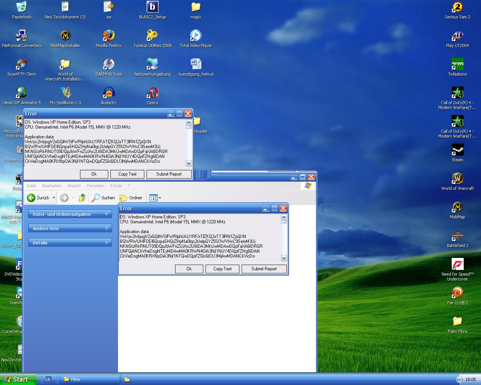Click Suchen in the Explorer toolbar
Screen dimensions: 481x385
point(104,198)
